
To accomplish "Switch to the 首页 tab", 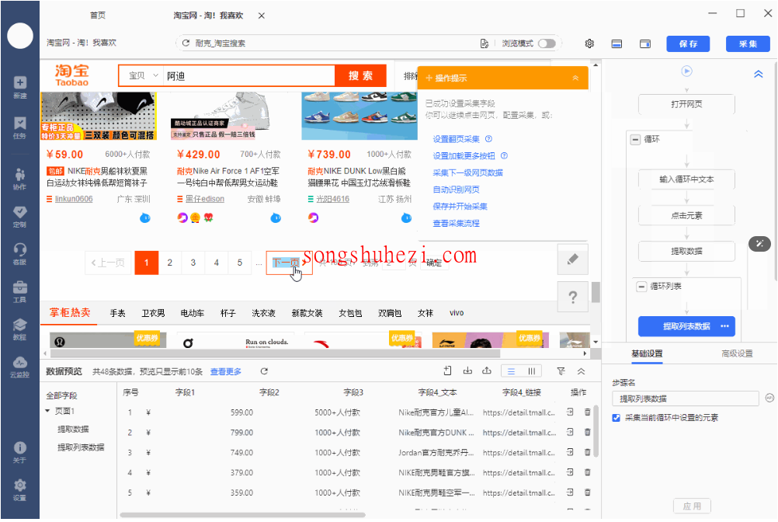I will pos(98,16).
